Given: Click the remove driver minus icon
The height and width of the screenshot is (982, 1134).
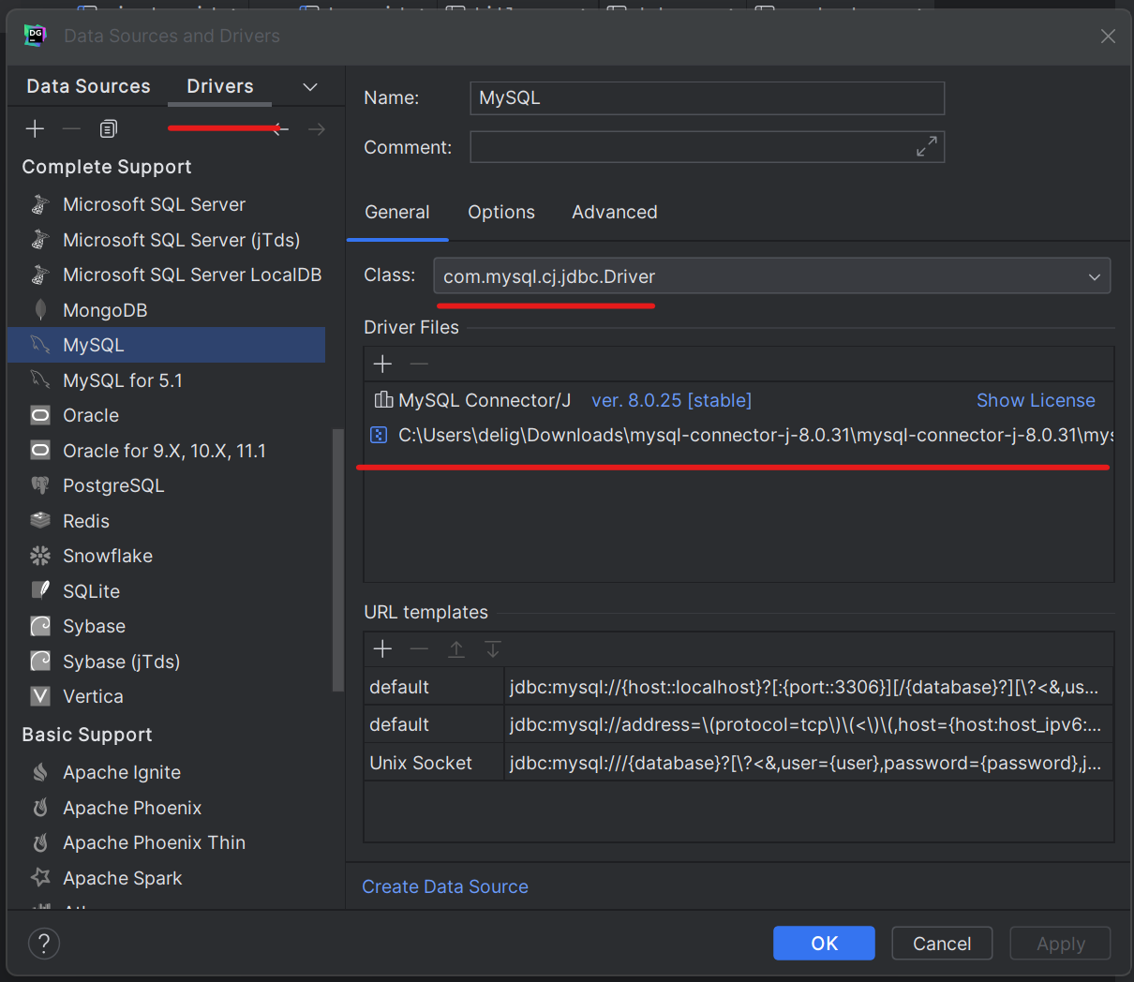Looking at the screenshot, I should click(x=71, y=128).
